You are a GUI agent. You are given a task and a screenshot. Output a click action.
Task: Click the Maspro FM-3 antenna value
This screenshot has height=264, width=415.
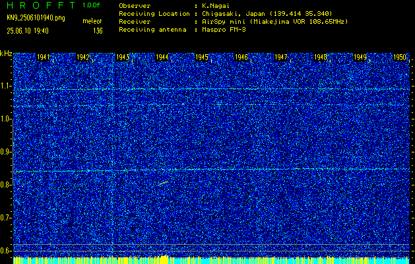[224, 30]
